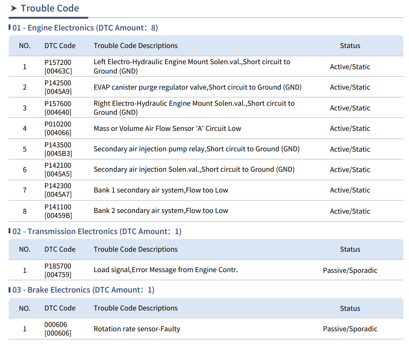Click the DTC Code header in Engine table
This screenshot has height=356, width=409.
(60, 46)
